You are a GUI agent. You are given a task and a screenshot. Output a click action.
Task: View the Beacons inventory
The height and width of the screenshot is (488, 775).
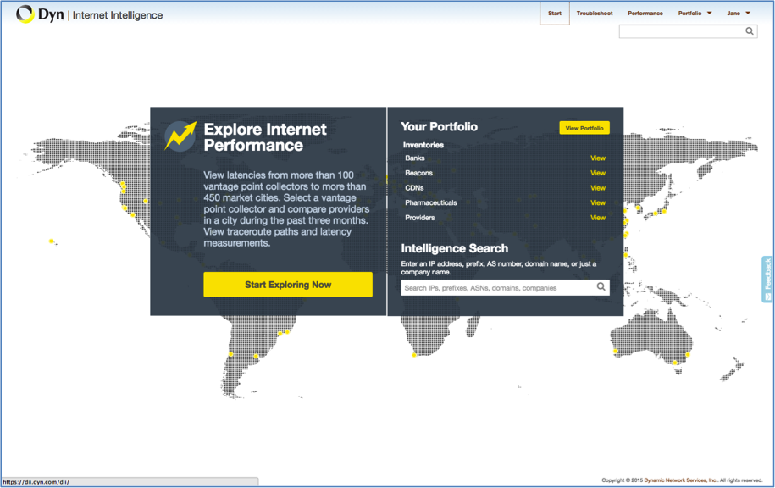coord(598,173)
